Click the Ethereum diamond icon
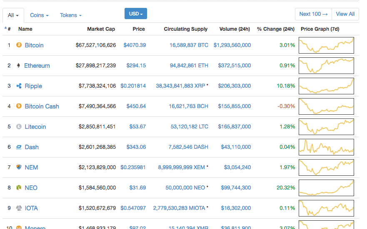Screen dimensions: 367x229 pyautogui.click(x=18, y=65)
